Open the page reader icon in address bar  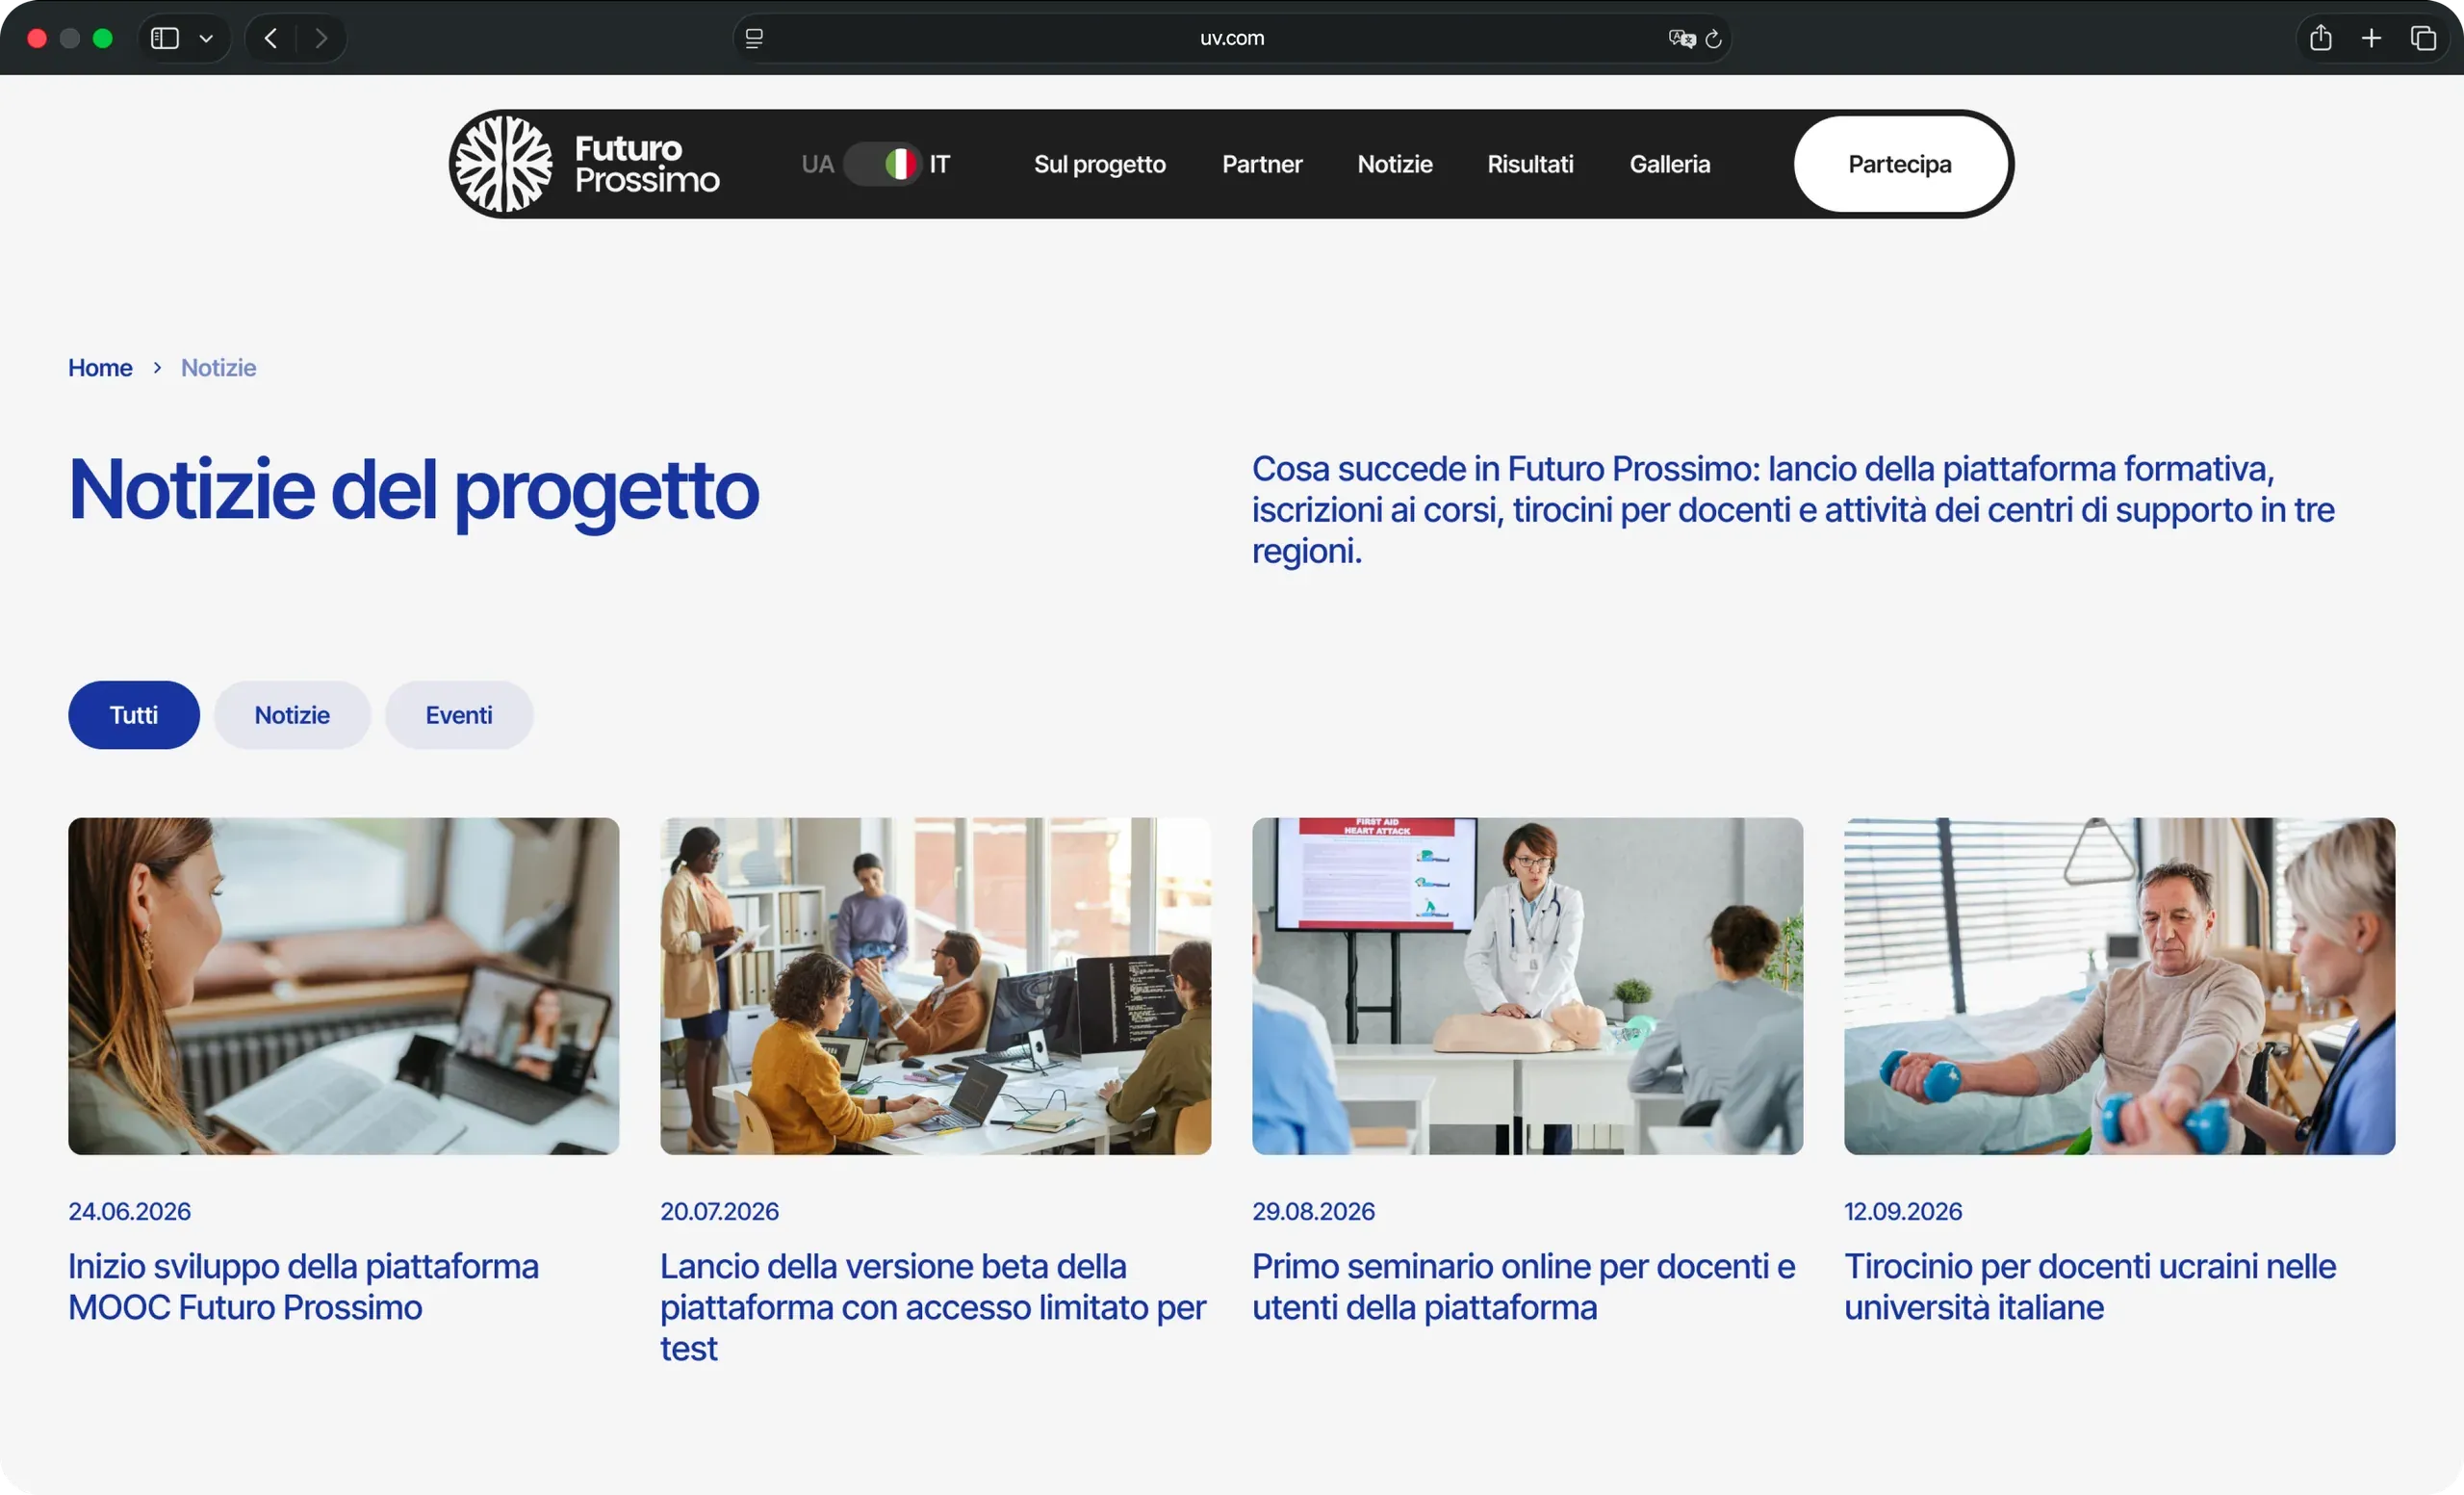pyautogui.click(x=755, y=38)
